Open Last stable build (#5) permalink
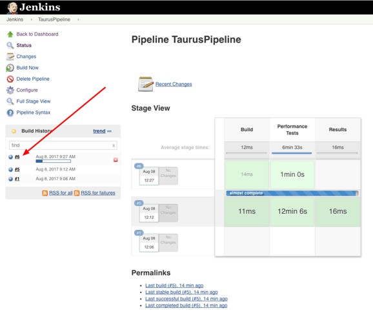The image size is (373, 317). point(181,292)
